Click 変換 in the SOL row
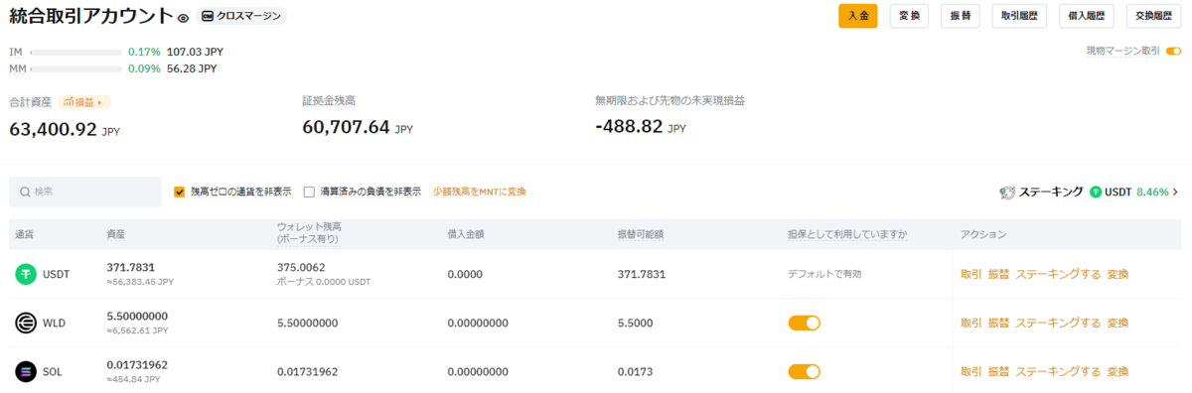Viewport: 1192px width, 393px height. [1117, 371]
